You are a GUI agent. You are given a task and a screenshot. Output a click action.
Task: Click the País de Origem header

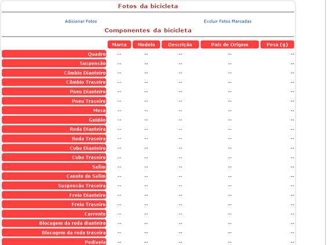pos(229,45)
